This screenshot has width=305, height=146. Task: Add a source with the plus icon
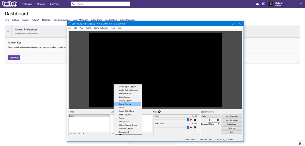113,134
